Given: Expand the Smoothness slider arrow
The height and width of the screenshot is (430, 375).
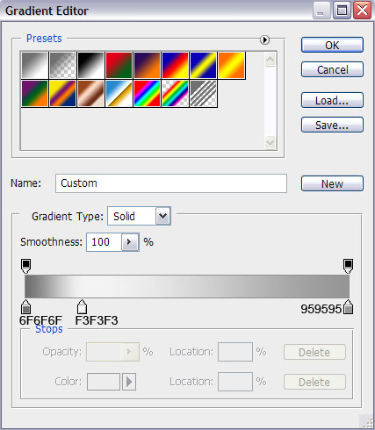Looking at the screenshot, I should 130,242.
